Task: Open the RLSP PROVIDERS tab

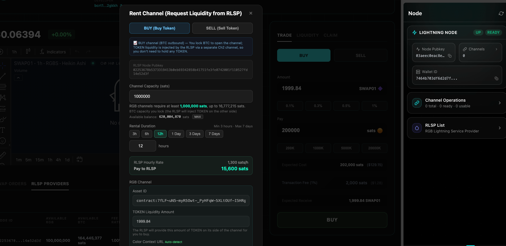Action: pos(50,184)
